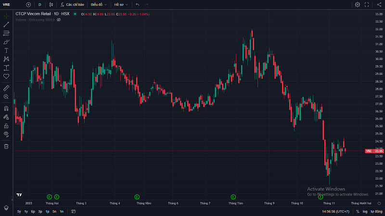Switch to the 5y time range

19,211
